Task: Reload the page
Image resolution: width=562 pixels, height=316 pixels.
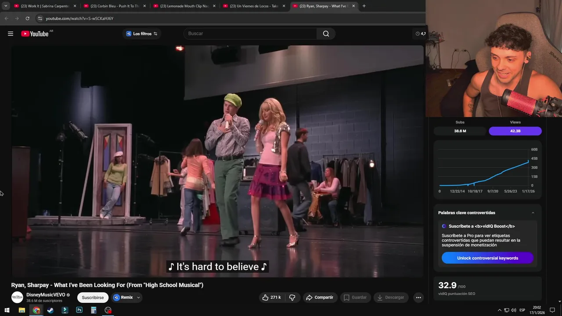Action: [27, 18]
